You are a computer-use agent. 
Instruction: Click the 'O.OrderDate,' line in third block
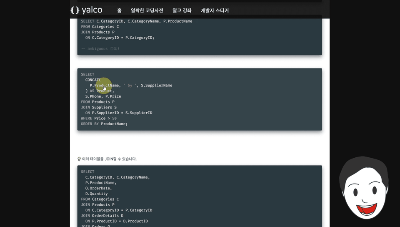(x=99, y=188)
